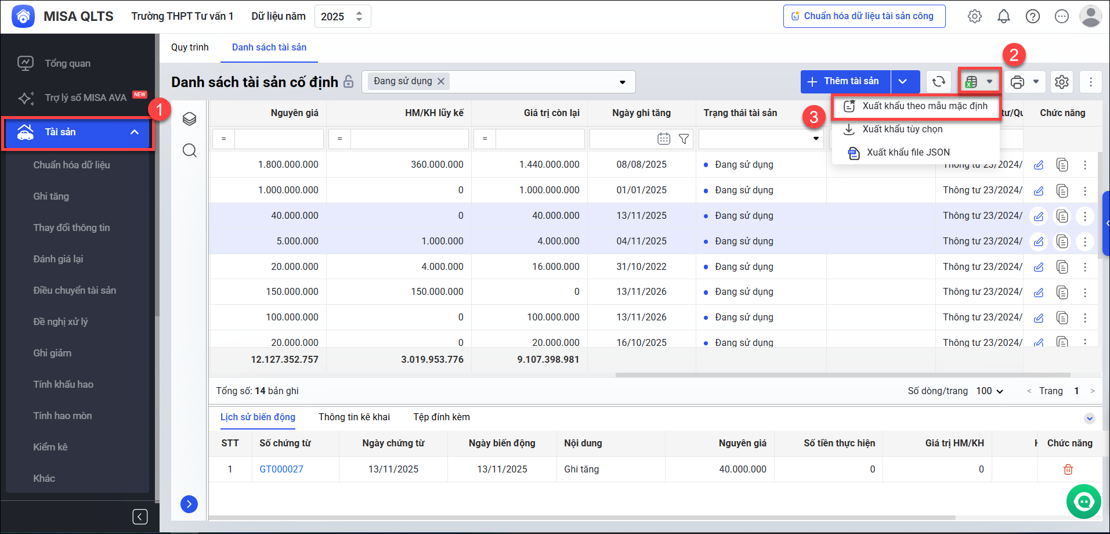Click the calendar icon in date filter
The image size is (1110, 534).
point(663,139)
